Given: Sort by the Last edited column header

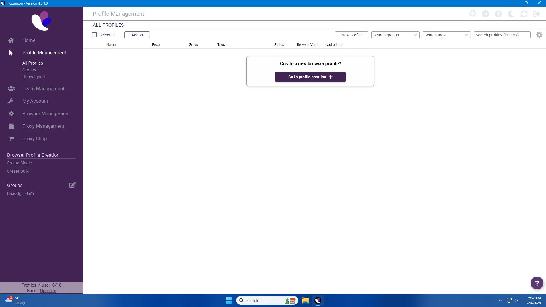Looking at the screenshot, I should pyautogui.click(x=334, y=45).
